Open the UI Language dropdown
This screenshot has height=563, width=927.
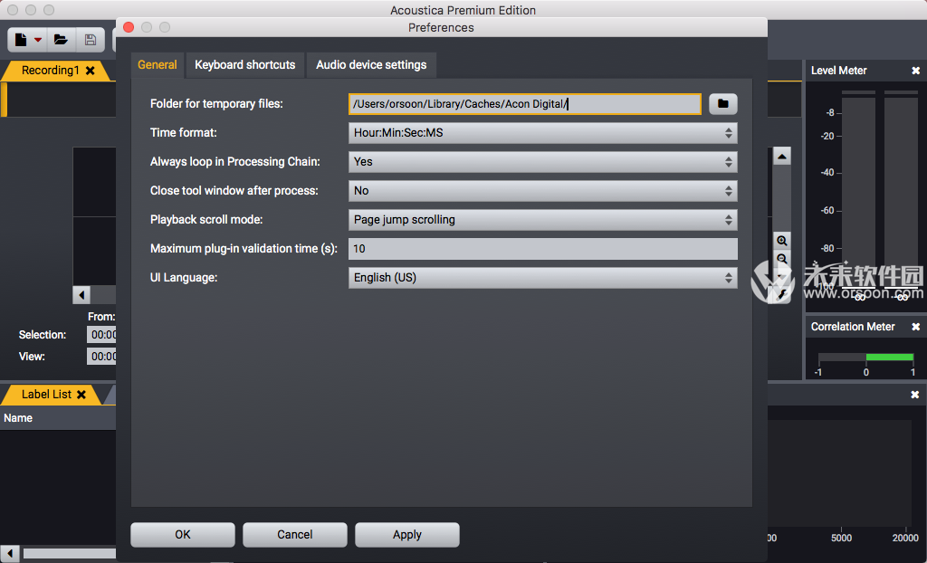543,278
